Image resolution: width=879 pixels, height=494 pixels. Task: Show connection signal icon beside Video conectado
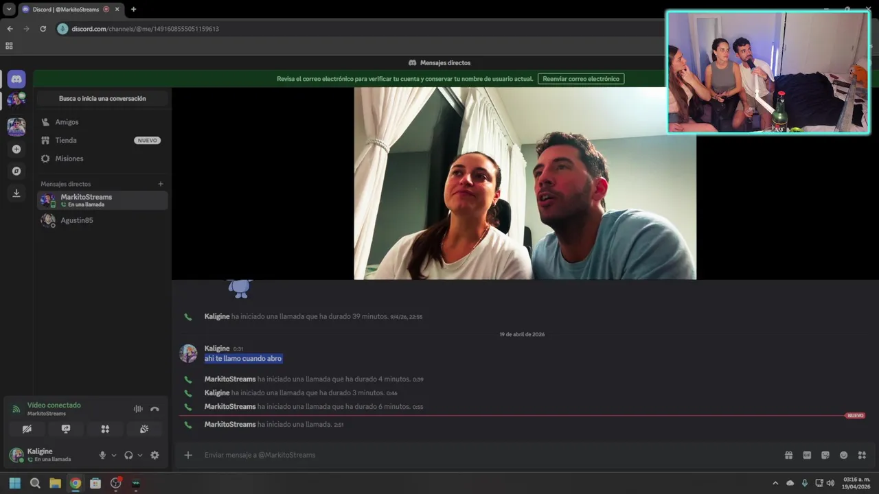tap(16, 409)
